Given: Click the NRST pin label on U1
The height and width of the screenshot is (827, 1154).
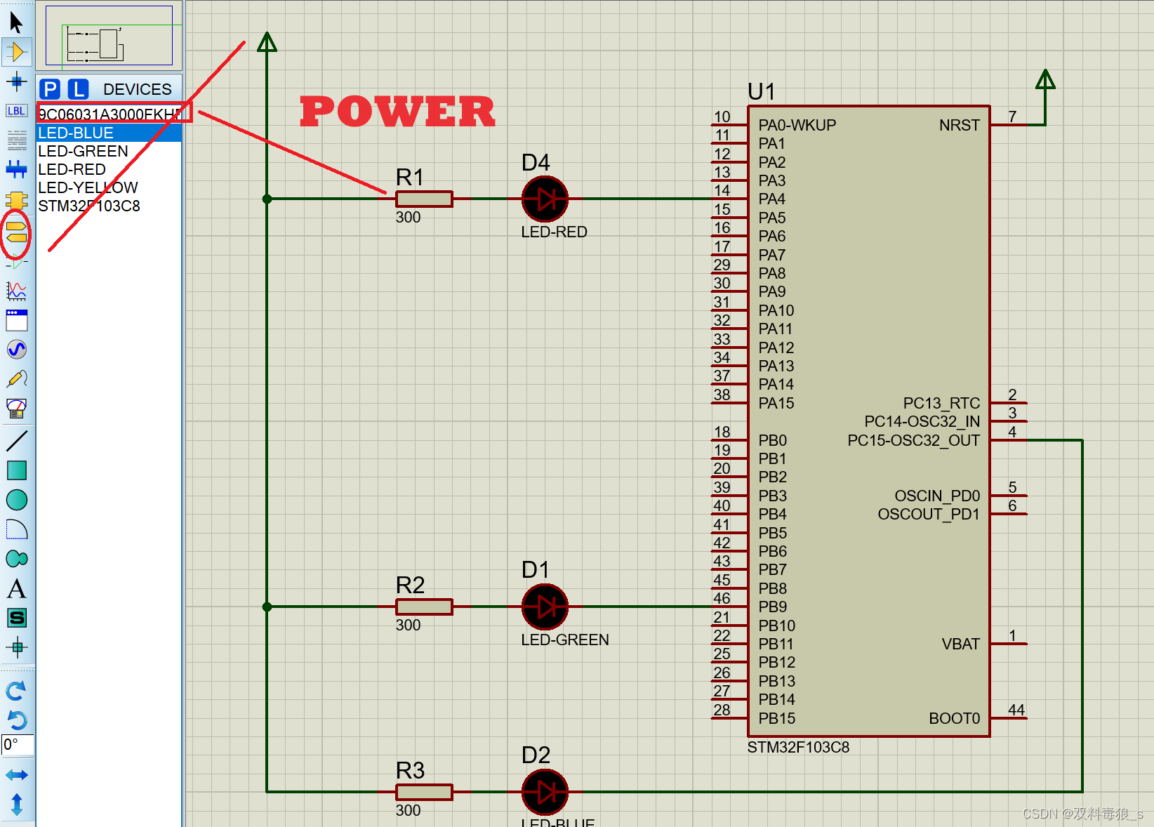Looking at the screenshot, I should (959, 125).
